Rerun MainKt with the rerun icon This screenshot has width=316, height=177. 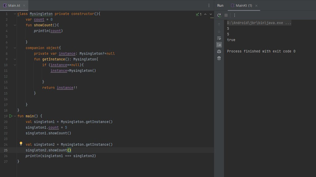pos(219,15)
